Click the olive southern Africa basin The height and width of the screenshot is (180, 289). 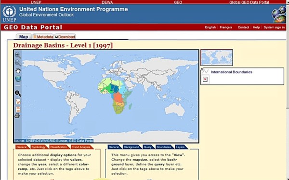[x=118, y=110]
